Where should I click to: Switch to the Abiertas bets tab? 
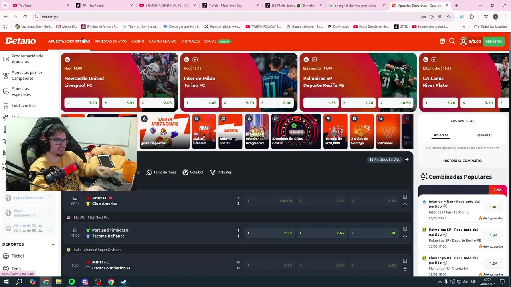(441, 135)
